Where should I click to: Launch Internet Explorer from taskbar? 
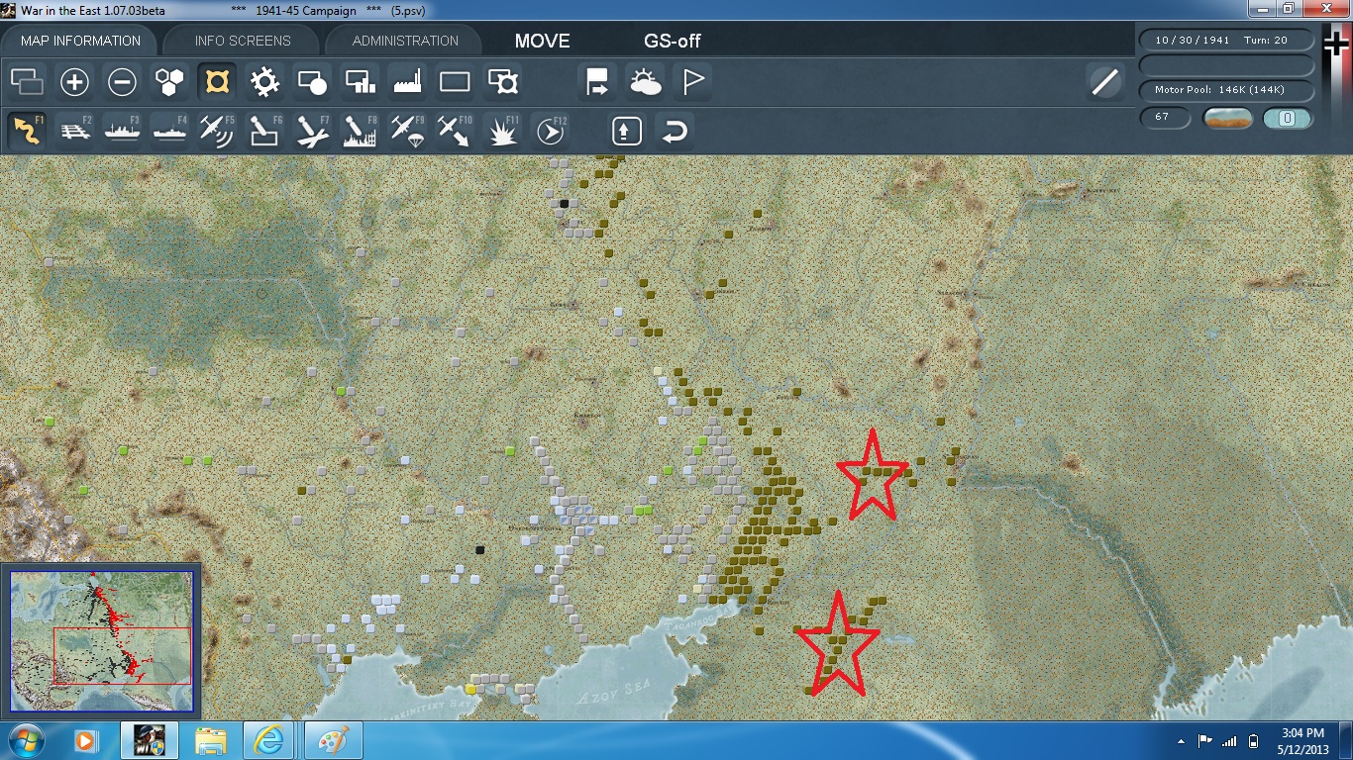(x=269, y=740)
